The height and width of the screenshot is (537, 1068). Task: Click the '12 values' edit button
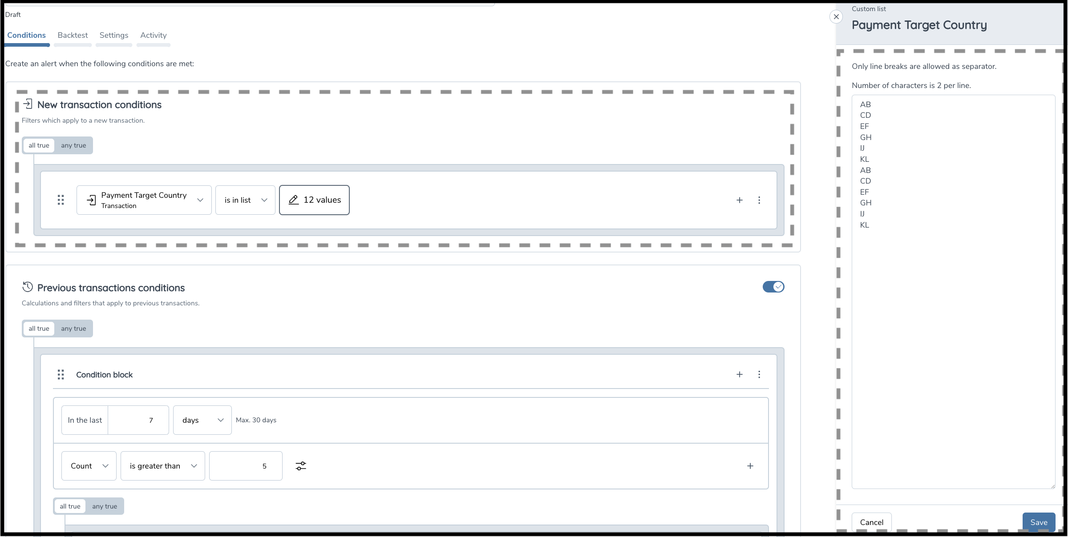pos(314,200)
